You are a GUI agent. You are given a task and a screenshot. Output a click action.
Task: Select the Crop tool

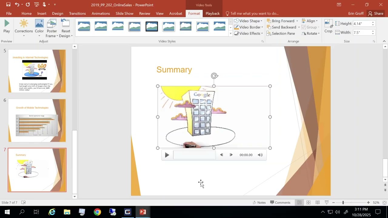(328, 26)
